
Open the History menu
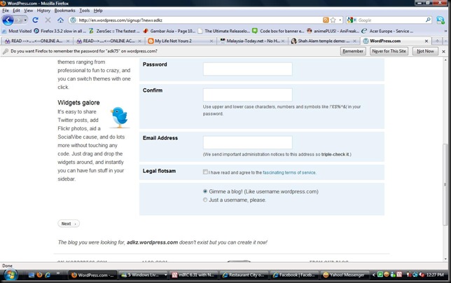(x=43, y=11)
